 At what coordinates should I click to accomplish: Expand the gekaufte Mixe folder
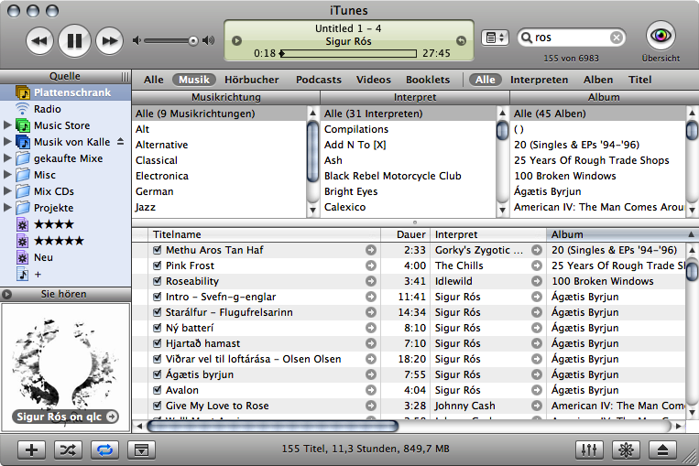click(8, 158)
